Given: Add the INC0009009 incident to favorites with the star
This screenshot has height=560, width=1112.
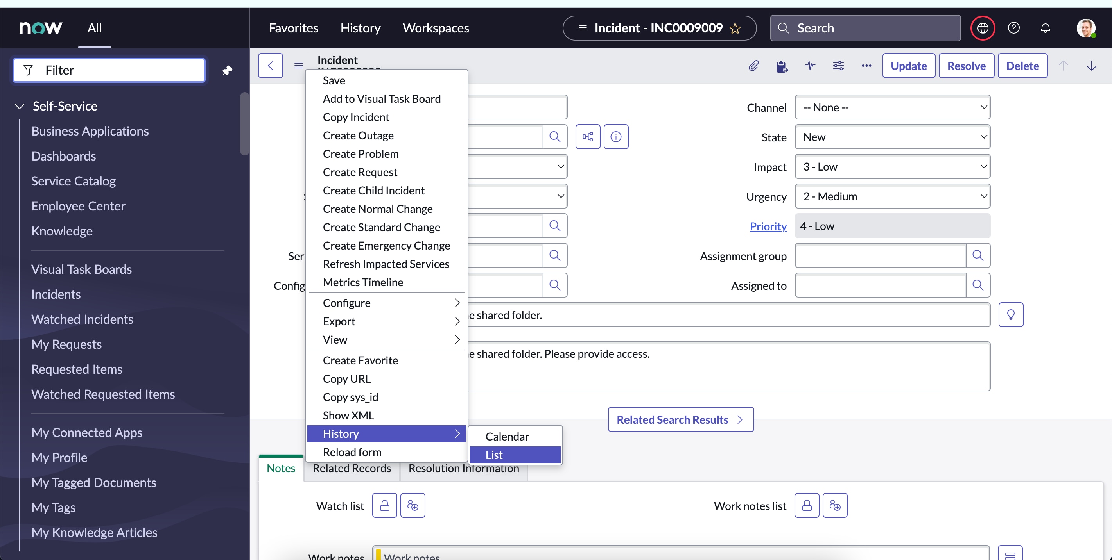Looking at the screenshot, I should [735, 29].
